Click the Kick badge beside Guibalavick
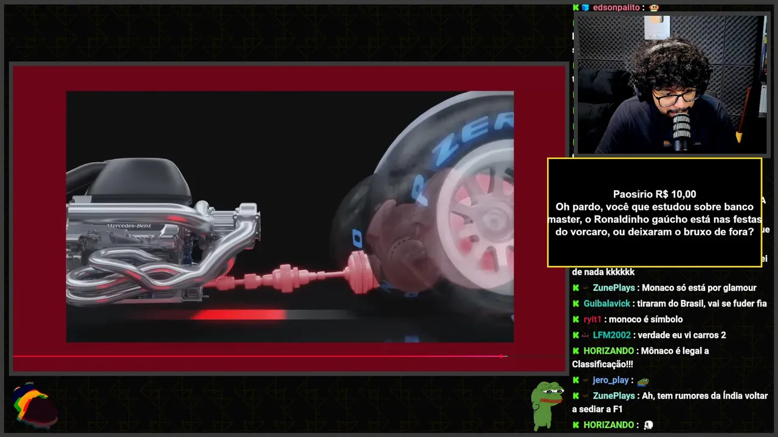The width and height of the screenshot is (778, 437). [x=576, y=303]
